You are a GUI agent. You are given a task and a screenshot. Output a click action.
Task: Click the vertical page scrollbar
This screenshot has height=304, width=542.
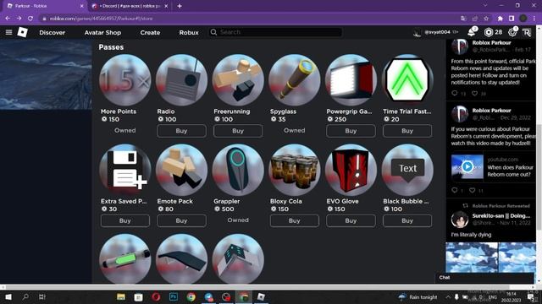539,177
